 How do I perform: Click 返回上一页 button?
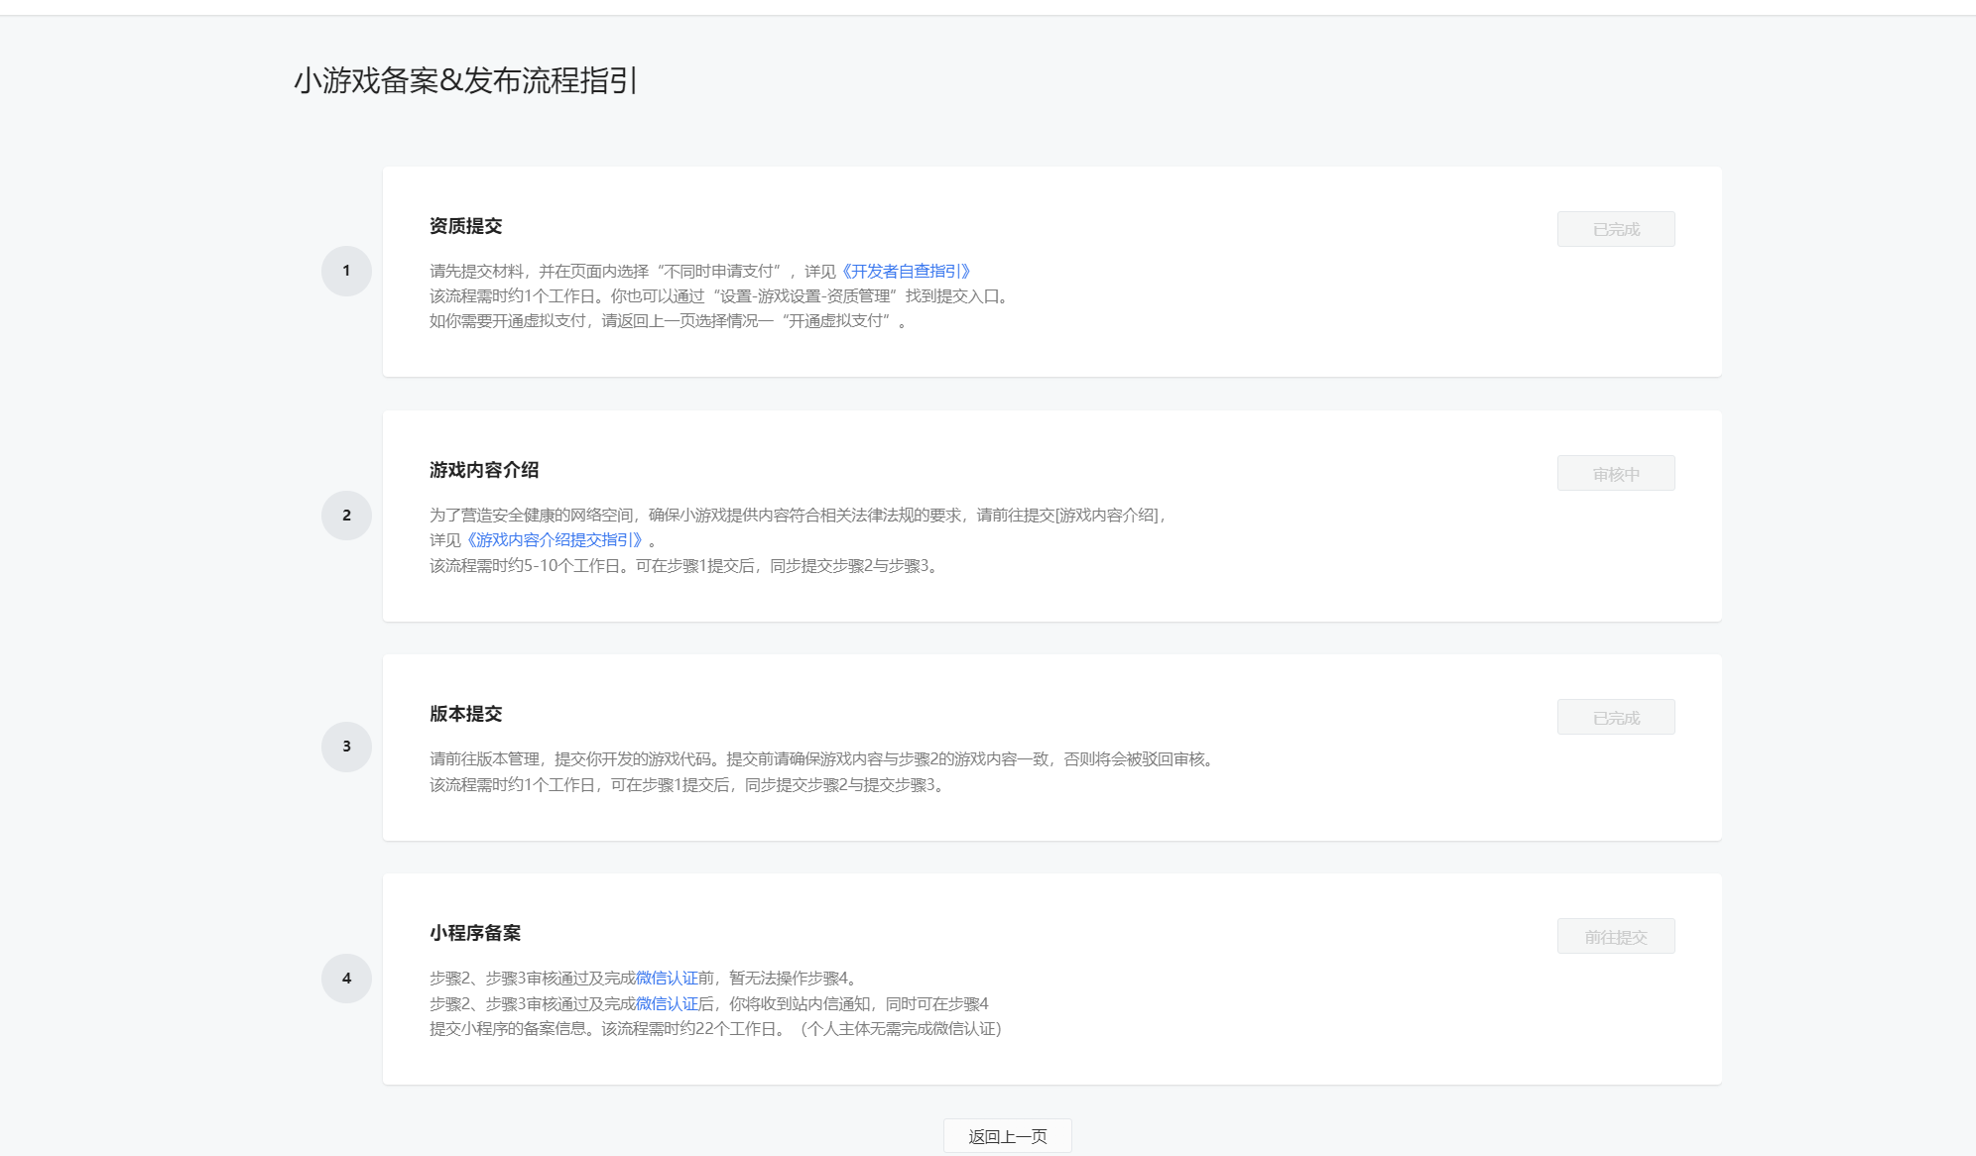[x=1007, y=1136]
